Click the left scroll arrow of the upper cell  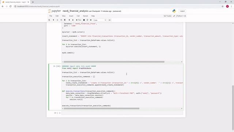tap(63, 62)
